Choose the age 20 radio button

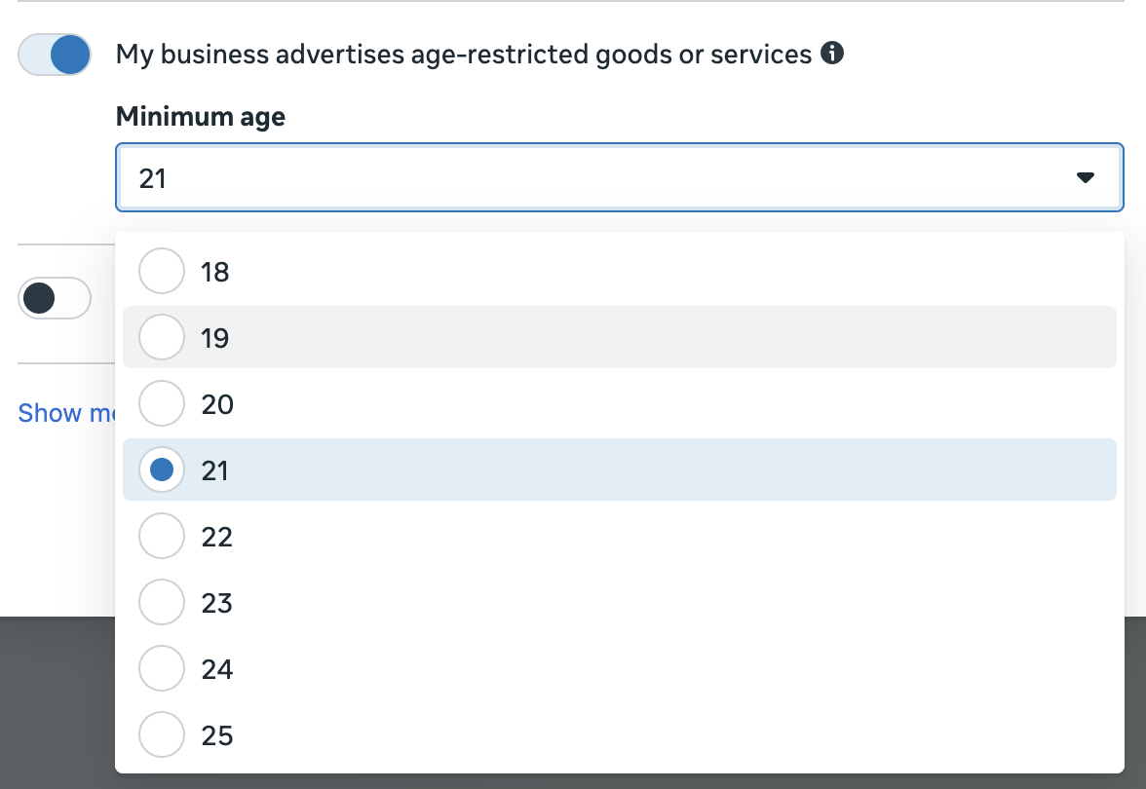[162, 403]
